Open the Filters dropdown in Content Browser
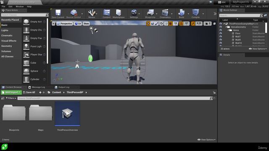The height and width of the screenshot is (151, 269). click(x=11, y=98)
